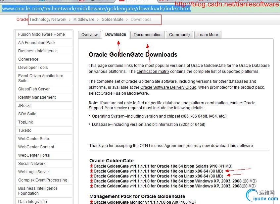Open Complex Event Processing sidebar item

click(44, 180)
